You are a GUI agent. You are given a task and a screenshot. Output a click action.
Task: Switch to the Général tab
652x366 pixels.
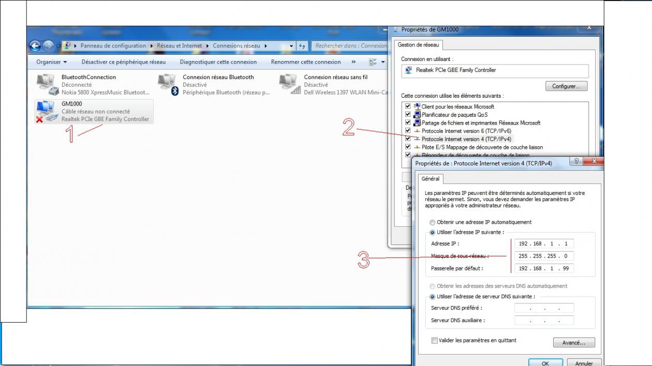pos(431,179)
